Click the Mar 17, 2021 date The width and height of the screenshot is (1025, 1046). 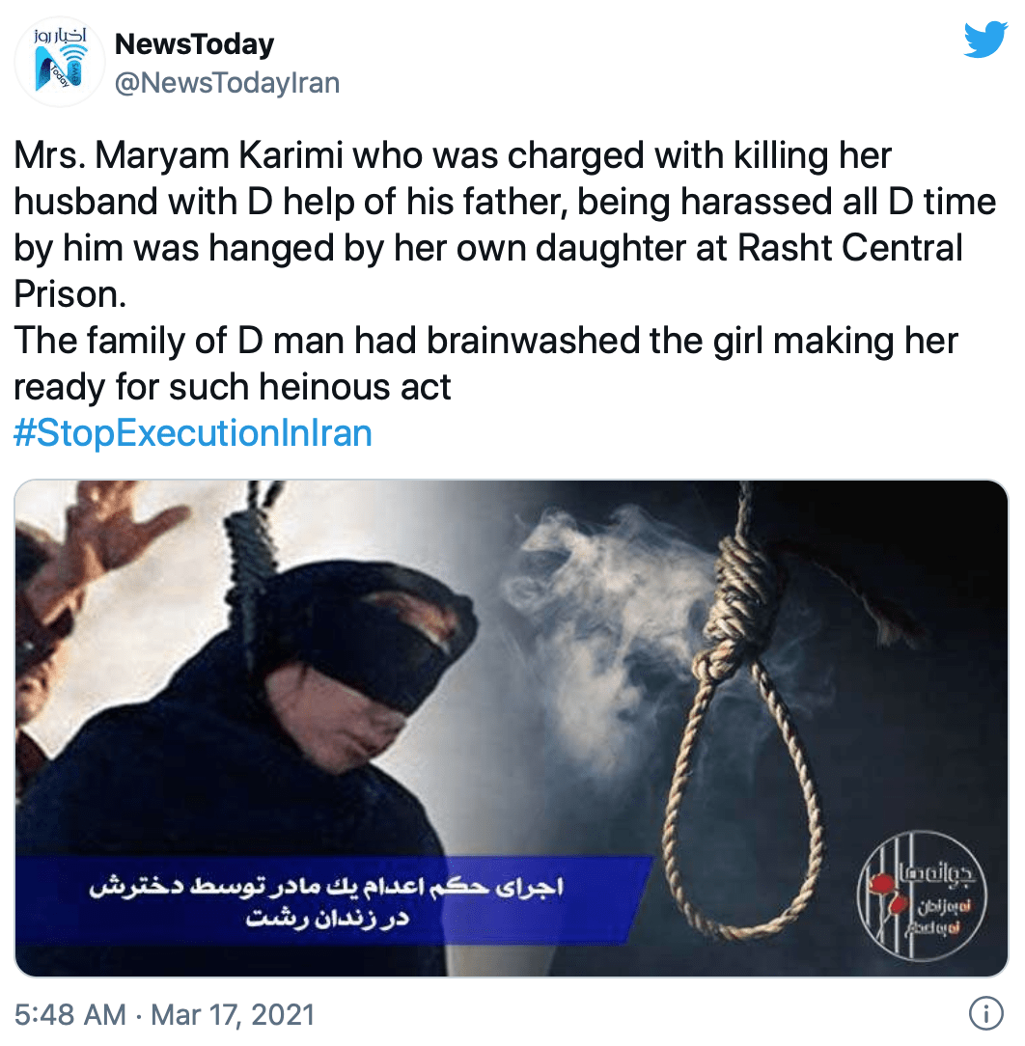(233, 1015)
